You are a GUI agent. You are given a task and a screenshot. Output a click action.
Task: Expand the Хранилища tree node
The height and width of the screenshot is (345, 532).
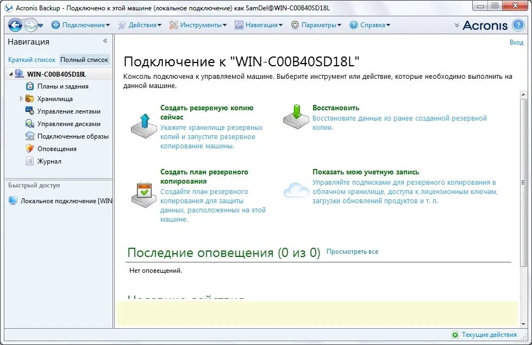tap(21, 99)
